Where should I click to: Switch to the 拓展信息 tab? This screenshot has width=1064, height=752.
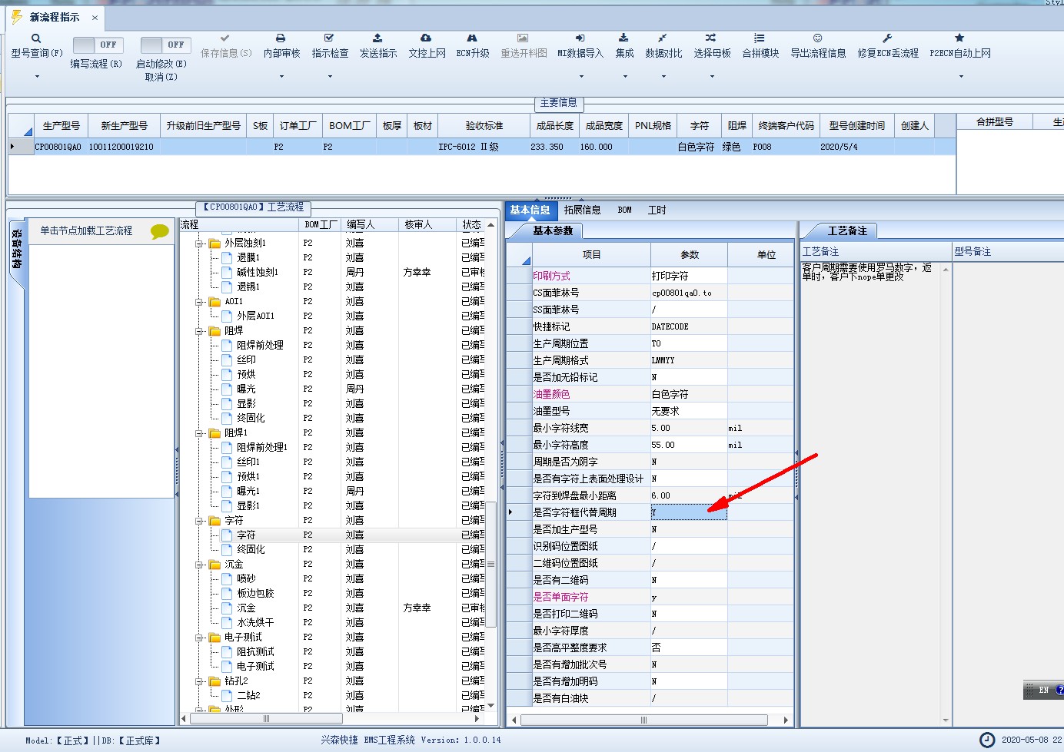(582, 210)
